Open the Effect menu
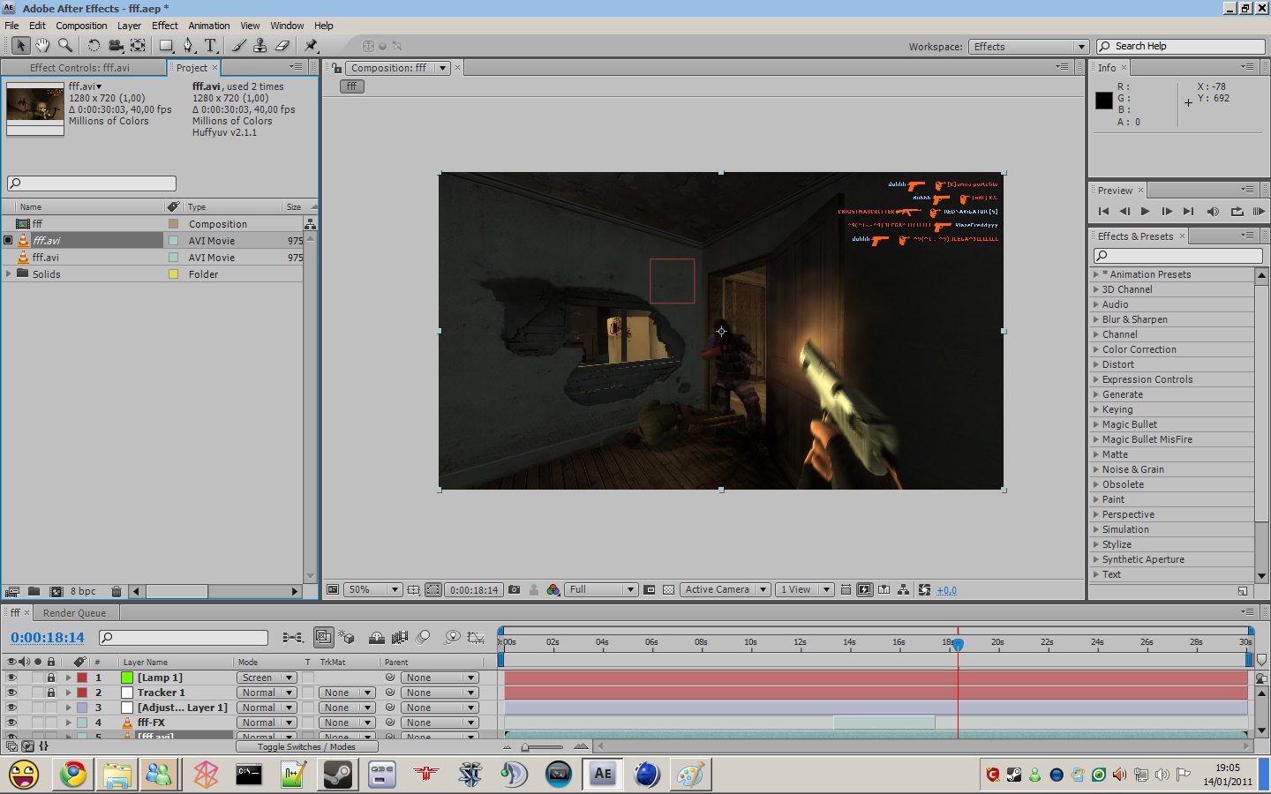This screenshot has width=1271, height=794. 165,26
